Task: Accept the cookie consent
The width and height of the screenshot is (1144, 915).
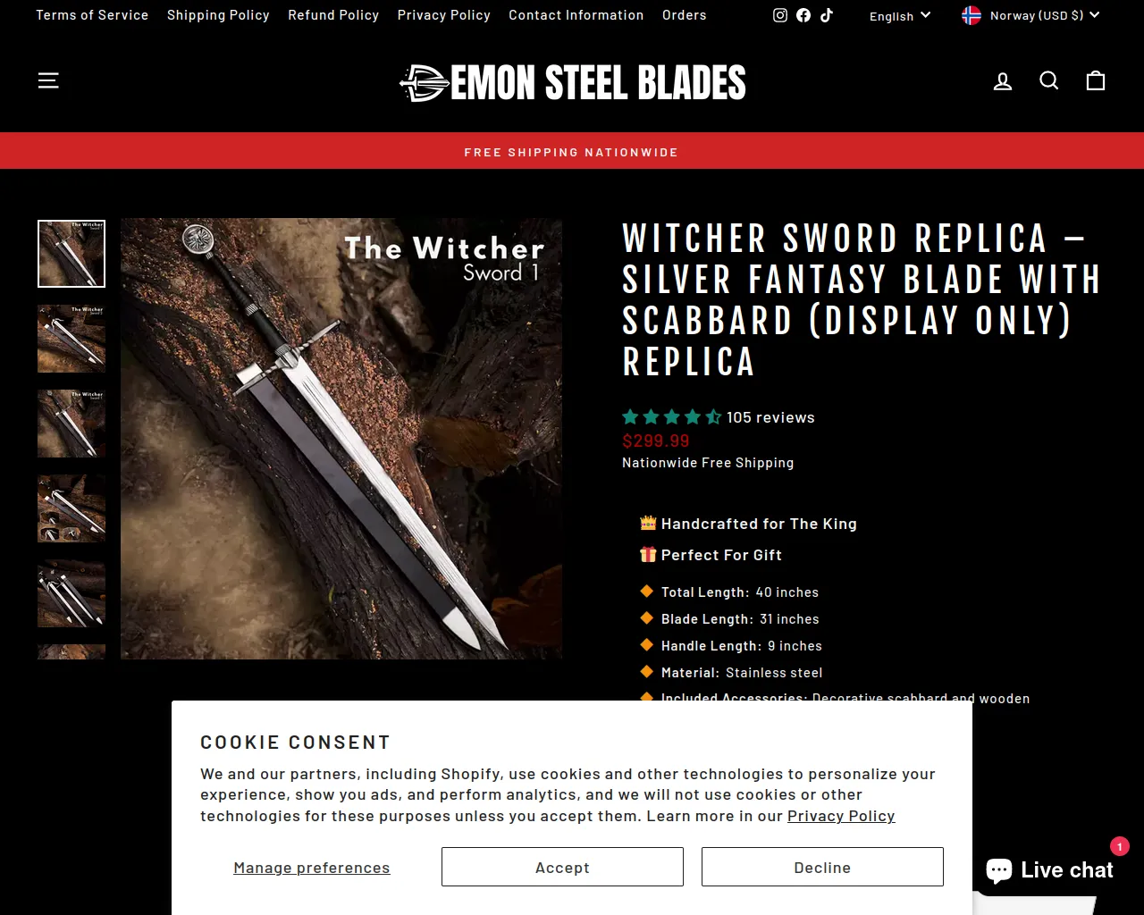Action: pyautogui.click(x=562, y=867)
